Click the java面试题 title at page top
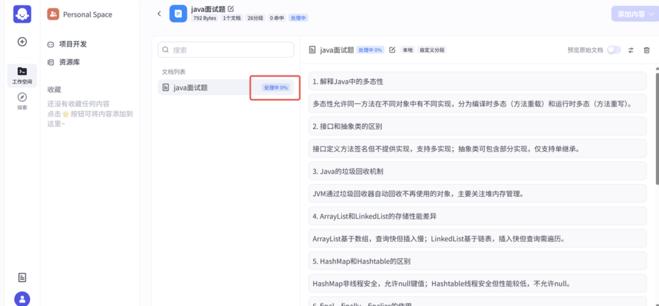This screenshot has height=306, width=659. tap(207, 9)
